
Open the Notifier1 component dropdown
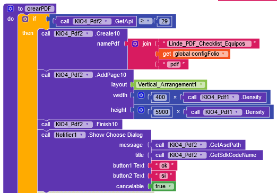pos(81,135)
